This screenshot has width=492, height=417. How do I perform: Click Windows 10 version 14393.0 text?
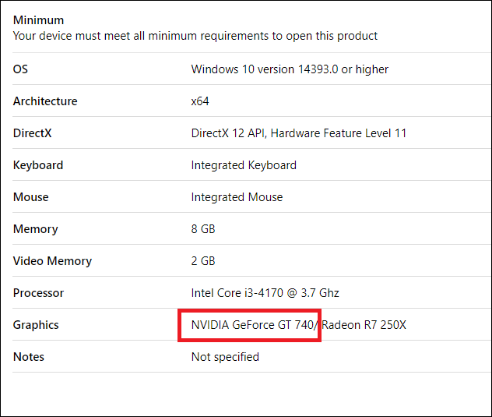[290, 69]
